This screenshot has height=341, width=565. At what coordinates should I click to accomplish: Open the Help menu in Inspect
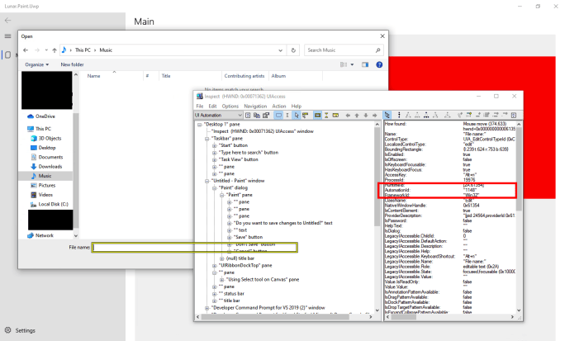[x=297, y=107]
